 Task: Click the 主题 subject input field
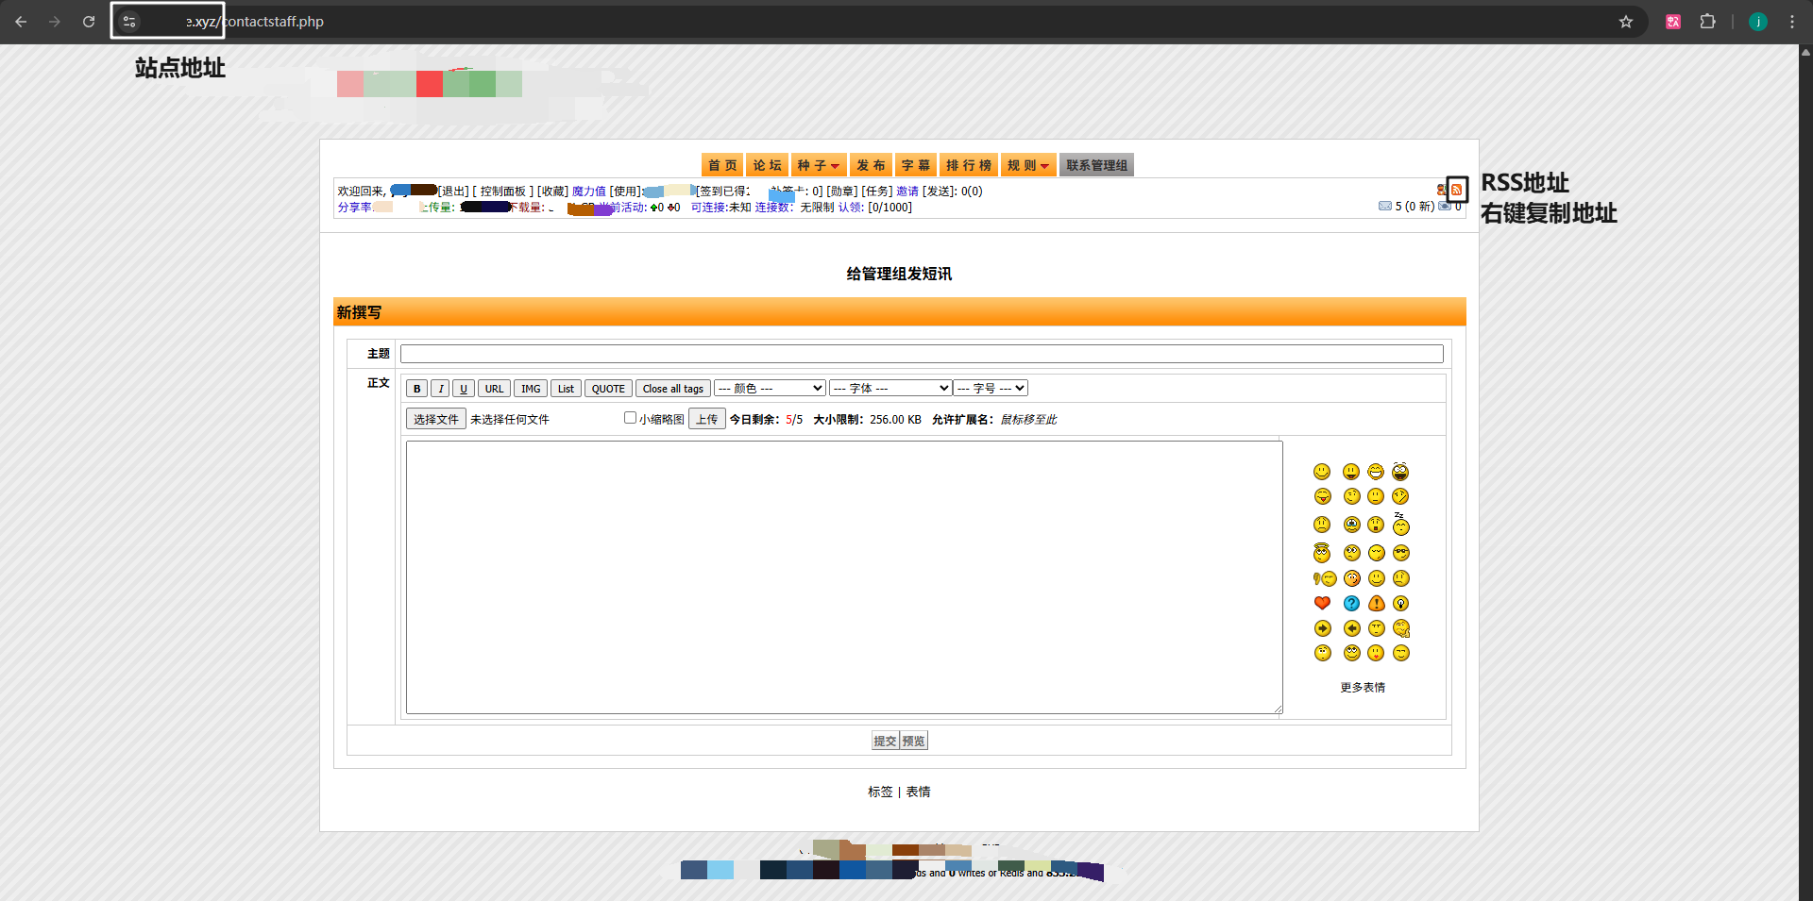click(921, 354)
